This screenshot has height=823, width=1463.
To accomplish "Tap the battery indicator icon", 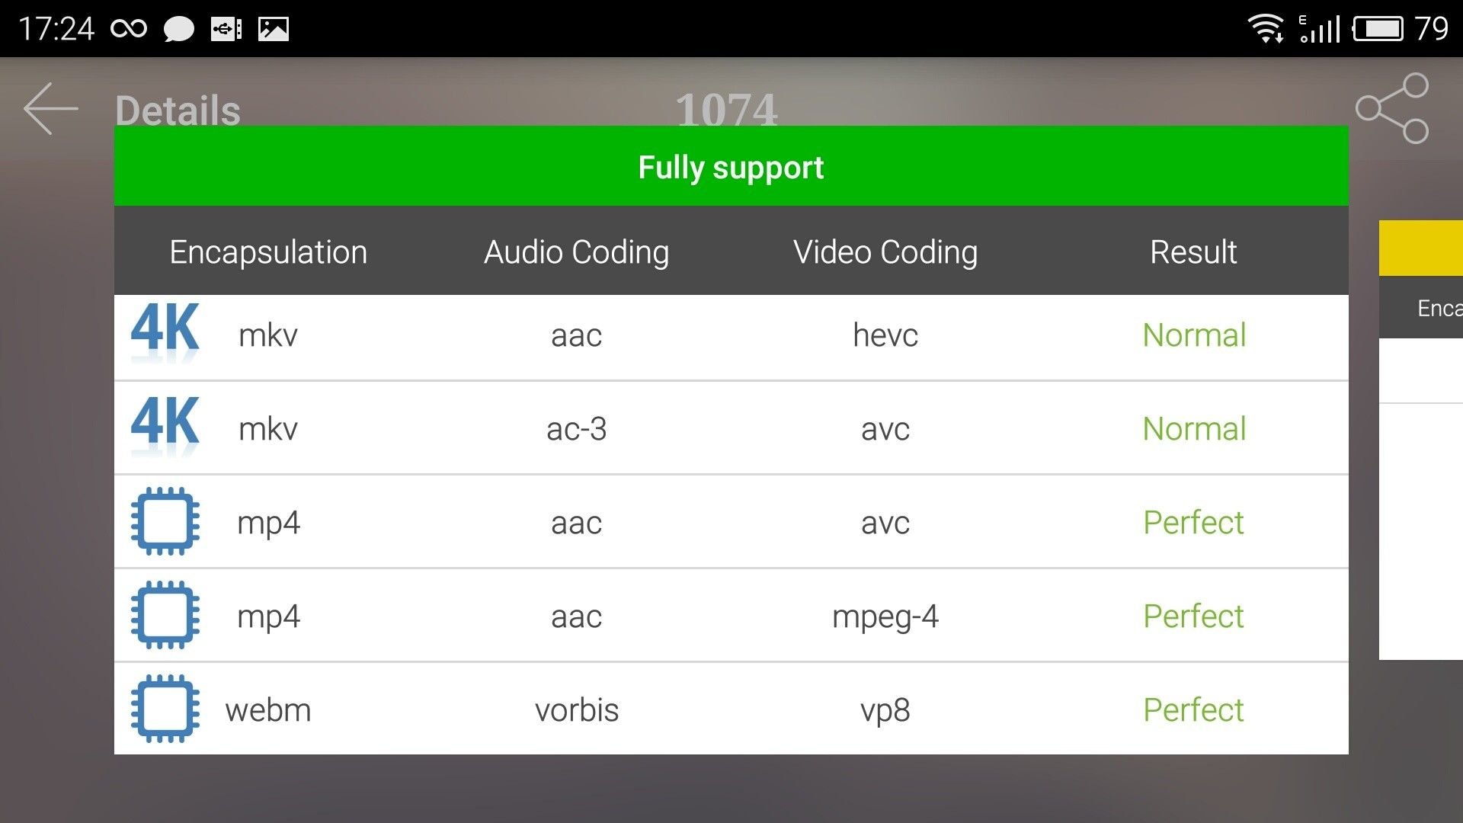I will pyautogui.click(x=1378, y=29).
